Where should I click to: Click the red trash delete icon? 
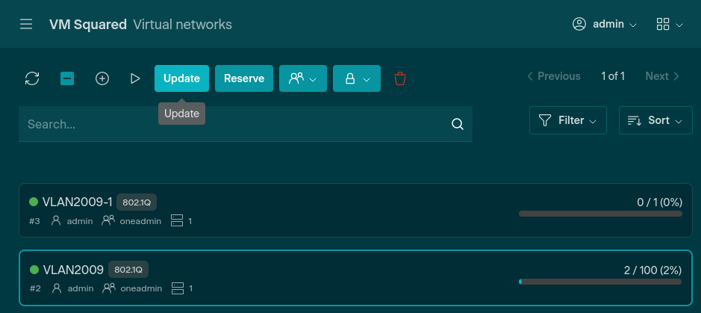(x=400, y=78)
